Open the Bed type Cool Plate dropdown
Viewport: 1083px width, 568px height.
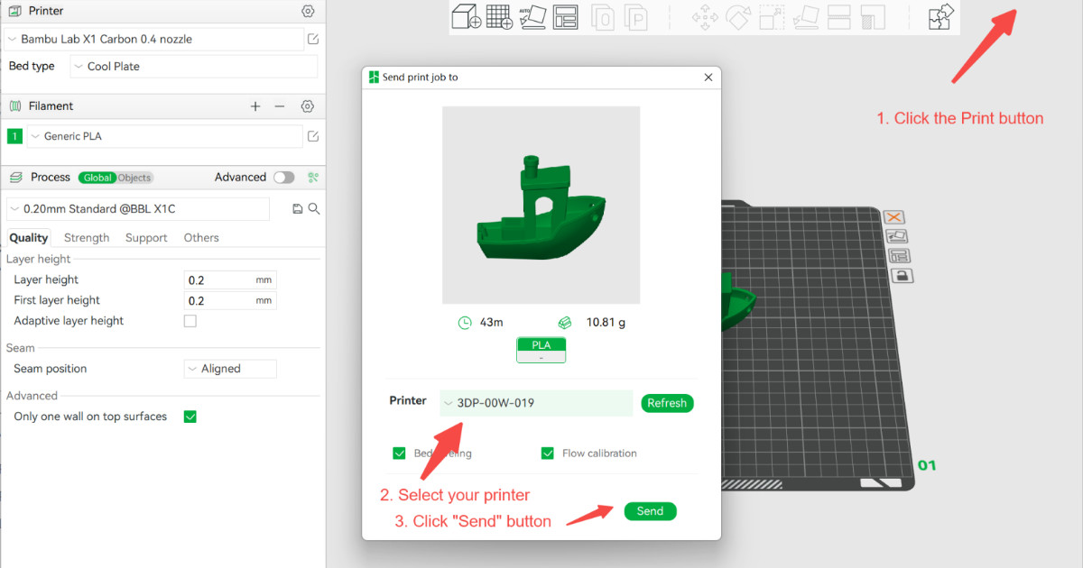(194, 67)
